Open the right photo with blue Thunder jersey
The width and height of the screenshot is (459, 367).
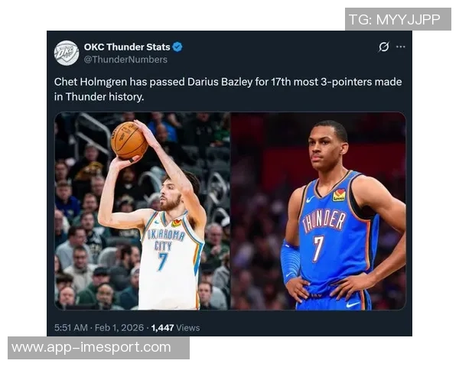click(x=318, y=211)
